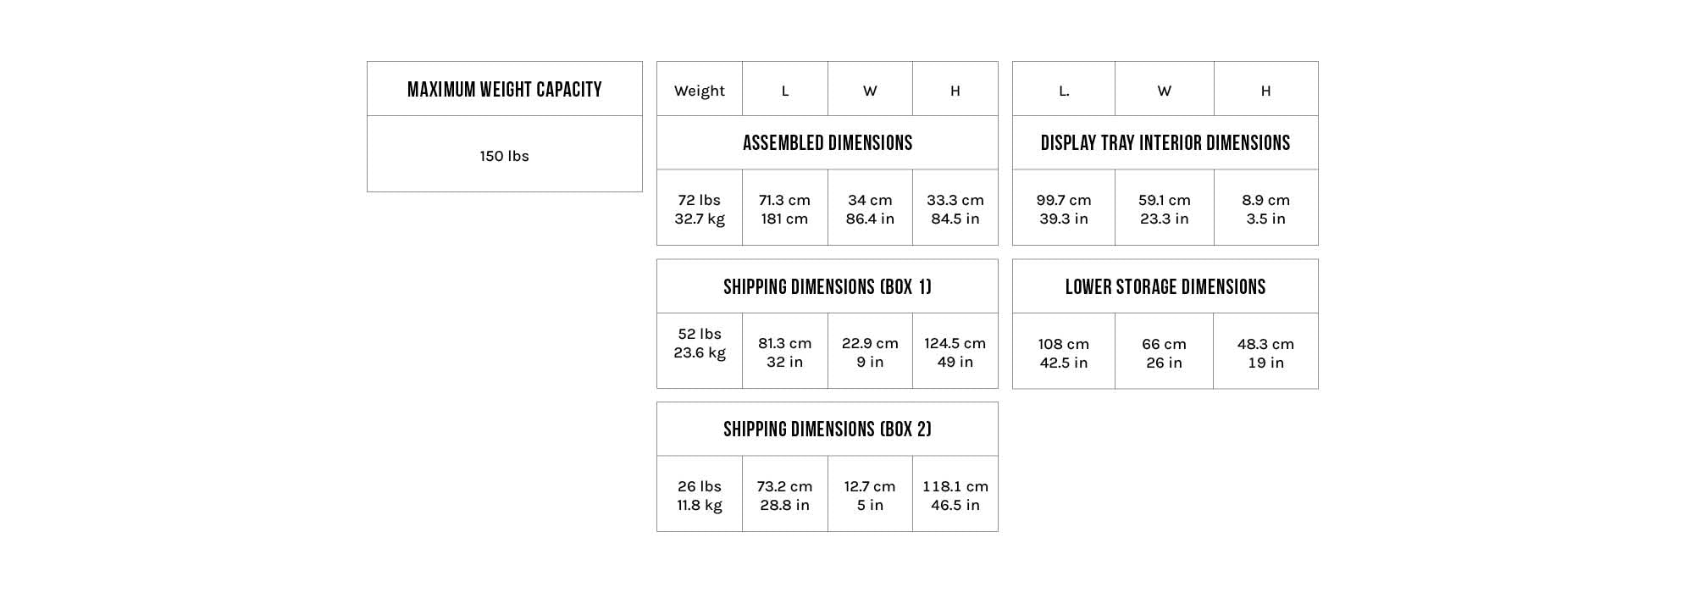
Task: Click the Assembled Dimensions heading
Action: 828,143
